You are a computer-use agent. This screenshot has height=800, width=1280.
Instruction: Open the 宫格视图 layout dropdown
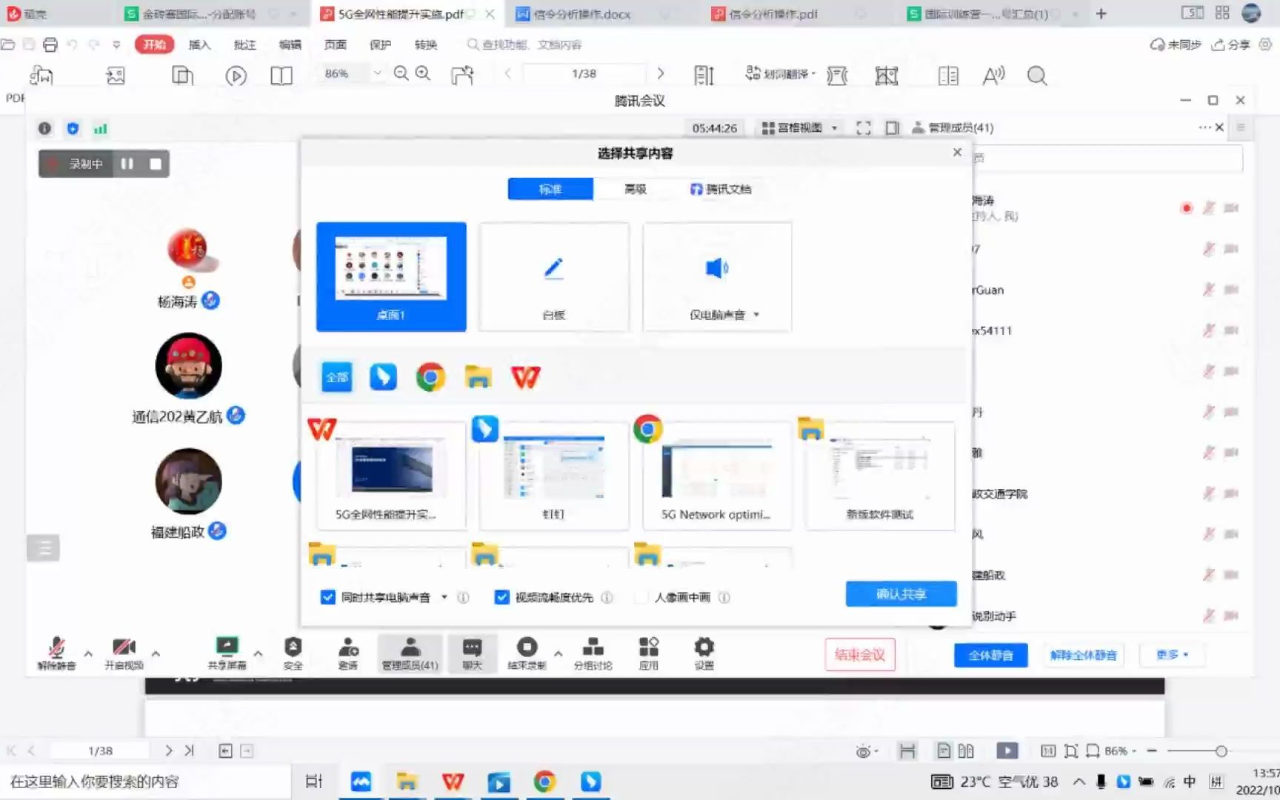799,127
